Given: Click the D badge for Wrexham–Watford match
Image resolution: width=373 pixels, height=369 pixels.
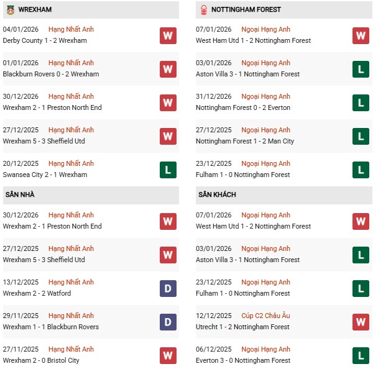Looking at the screenshot, I should click(168, 288).
